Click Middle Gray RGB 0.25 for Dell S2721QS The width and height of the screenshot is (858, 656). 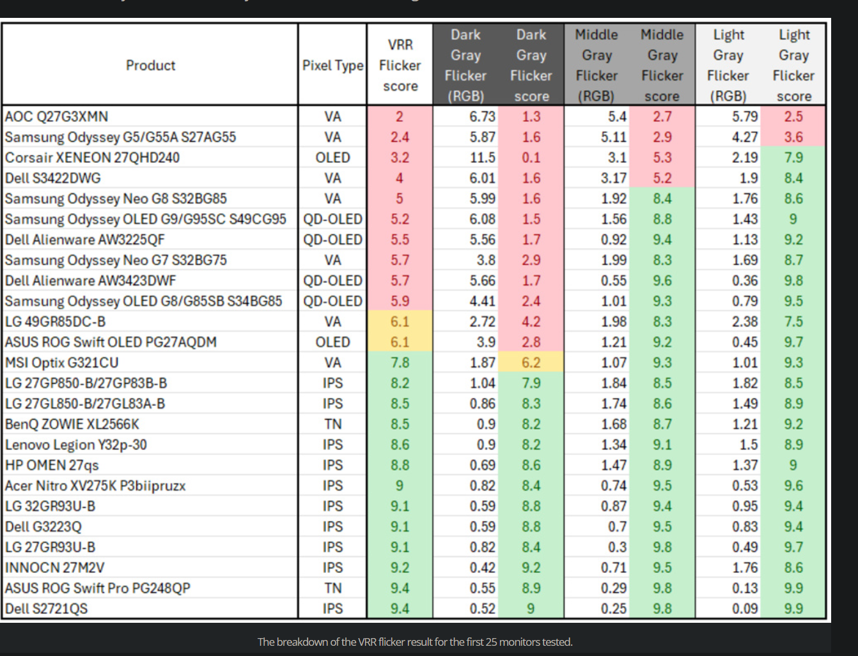(614, 608)
